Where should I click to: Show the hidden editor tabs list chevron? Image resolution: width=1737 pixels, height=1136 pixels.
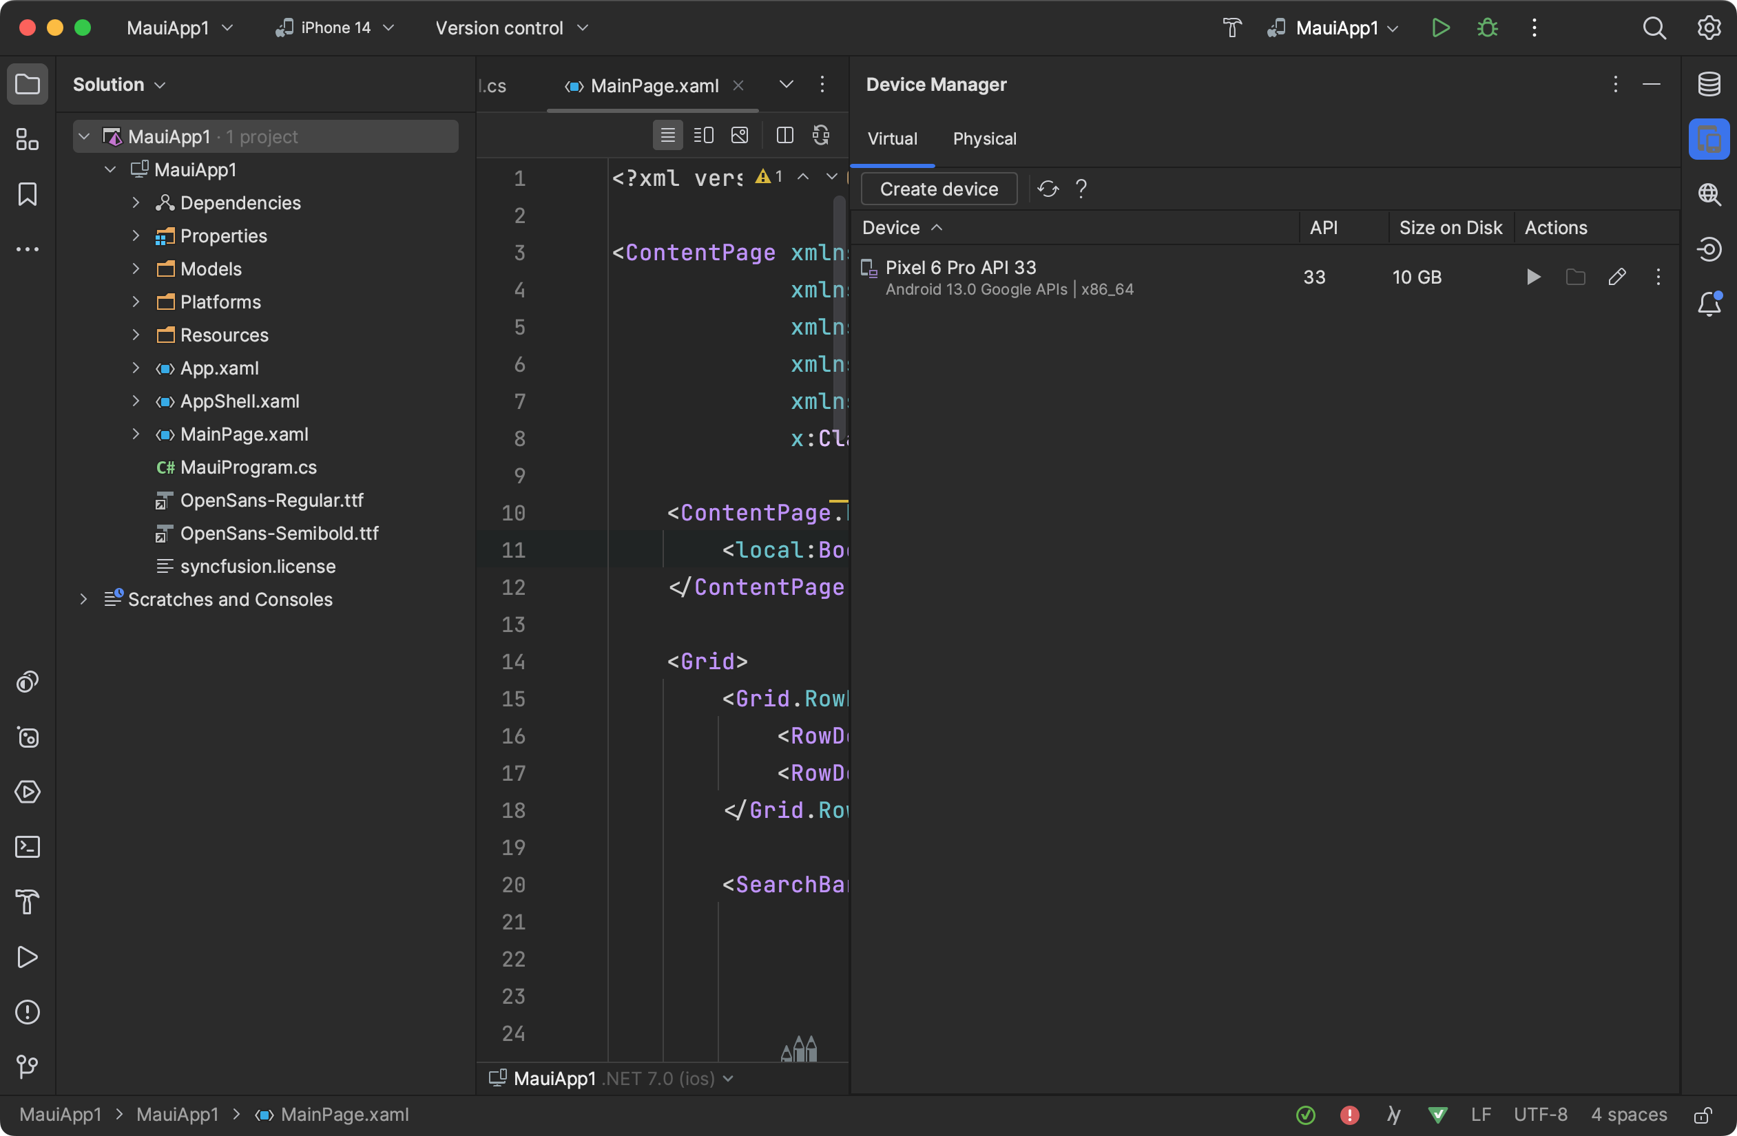pos(785,85)
